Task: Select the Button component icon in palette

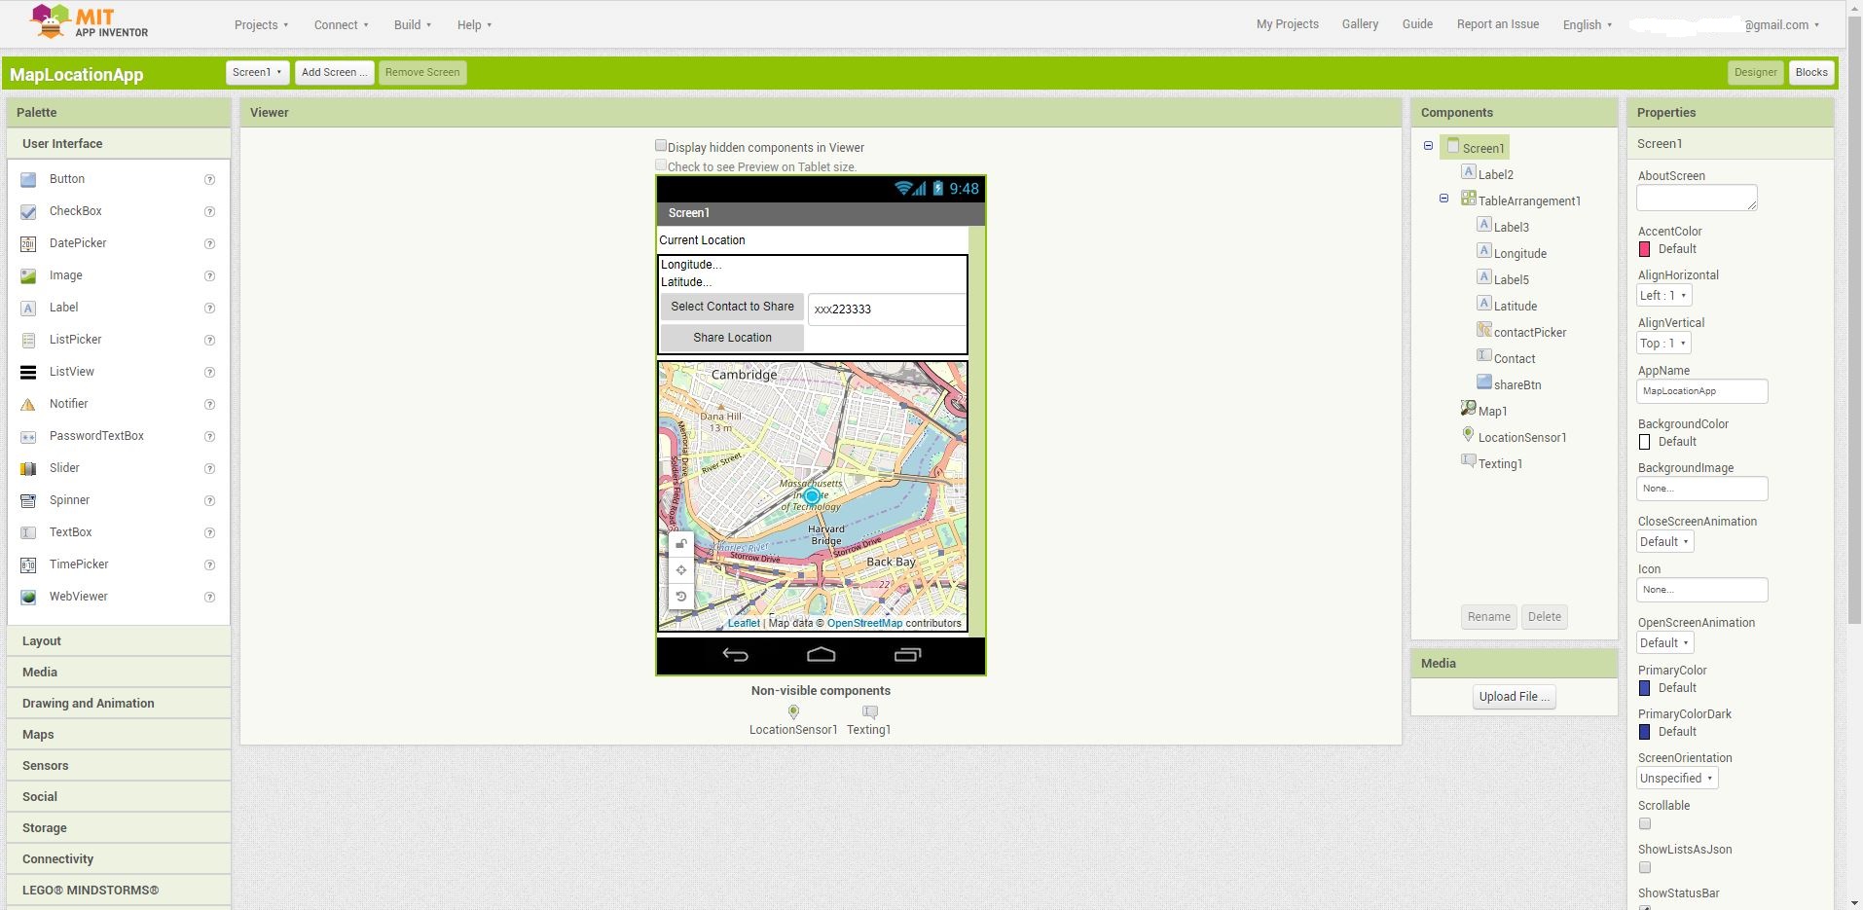Action: pos(28,179)
